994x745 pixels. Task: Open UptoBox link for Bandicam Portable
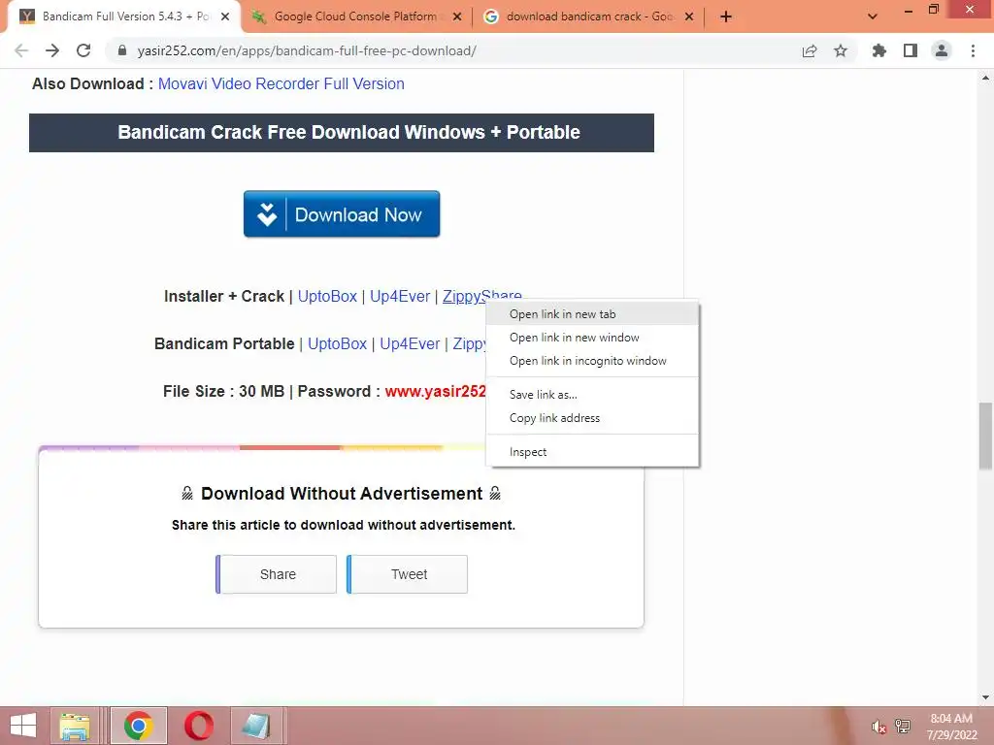pyautogui.click(x=337, y=344)
